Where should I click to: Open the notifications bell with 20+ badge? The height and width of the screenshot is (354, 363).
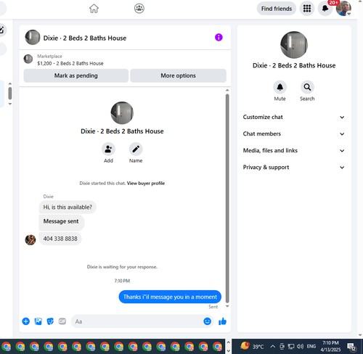(325, 9)
